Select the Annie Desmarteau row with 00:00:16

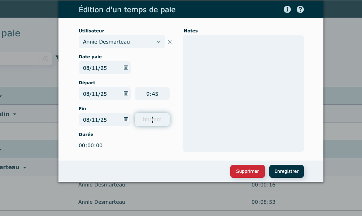pyautogui.click(x=102, y=185)
